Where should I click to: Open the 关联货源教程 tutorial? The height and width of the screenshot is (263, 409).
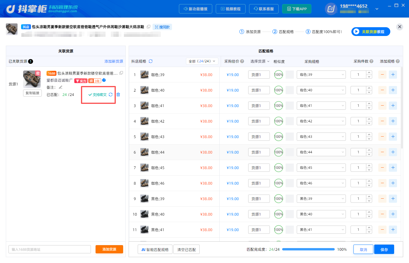pos(371,32)
